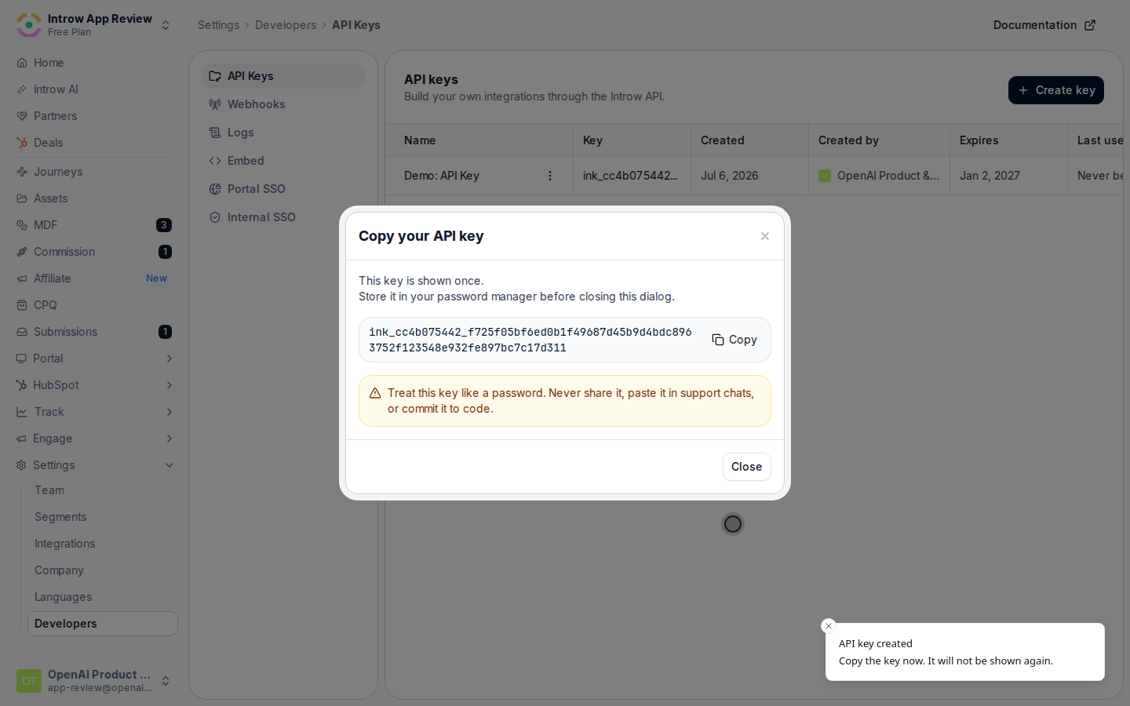Click the Portal SSO globe icon
Viewport: 1130px width, 706px height.
[x=215, y=189]
